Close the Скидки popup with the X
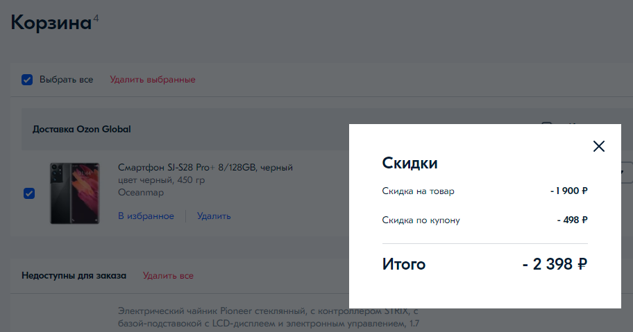Image resolution: width=633 pixels, height=332 pixels. [599, 146]
